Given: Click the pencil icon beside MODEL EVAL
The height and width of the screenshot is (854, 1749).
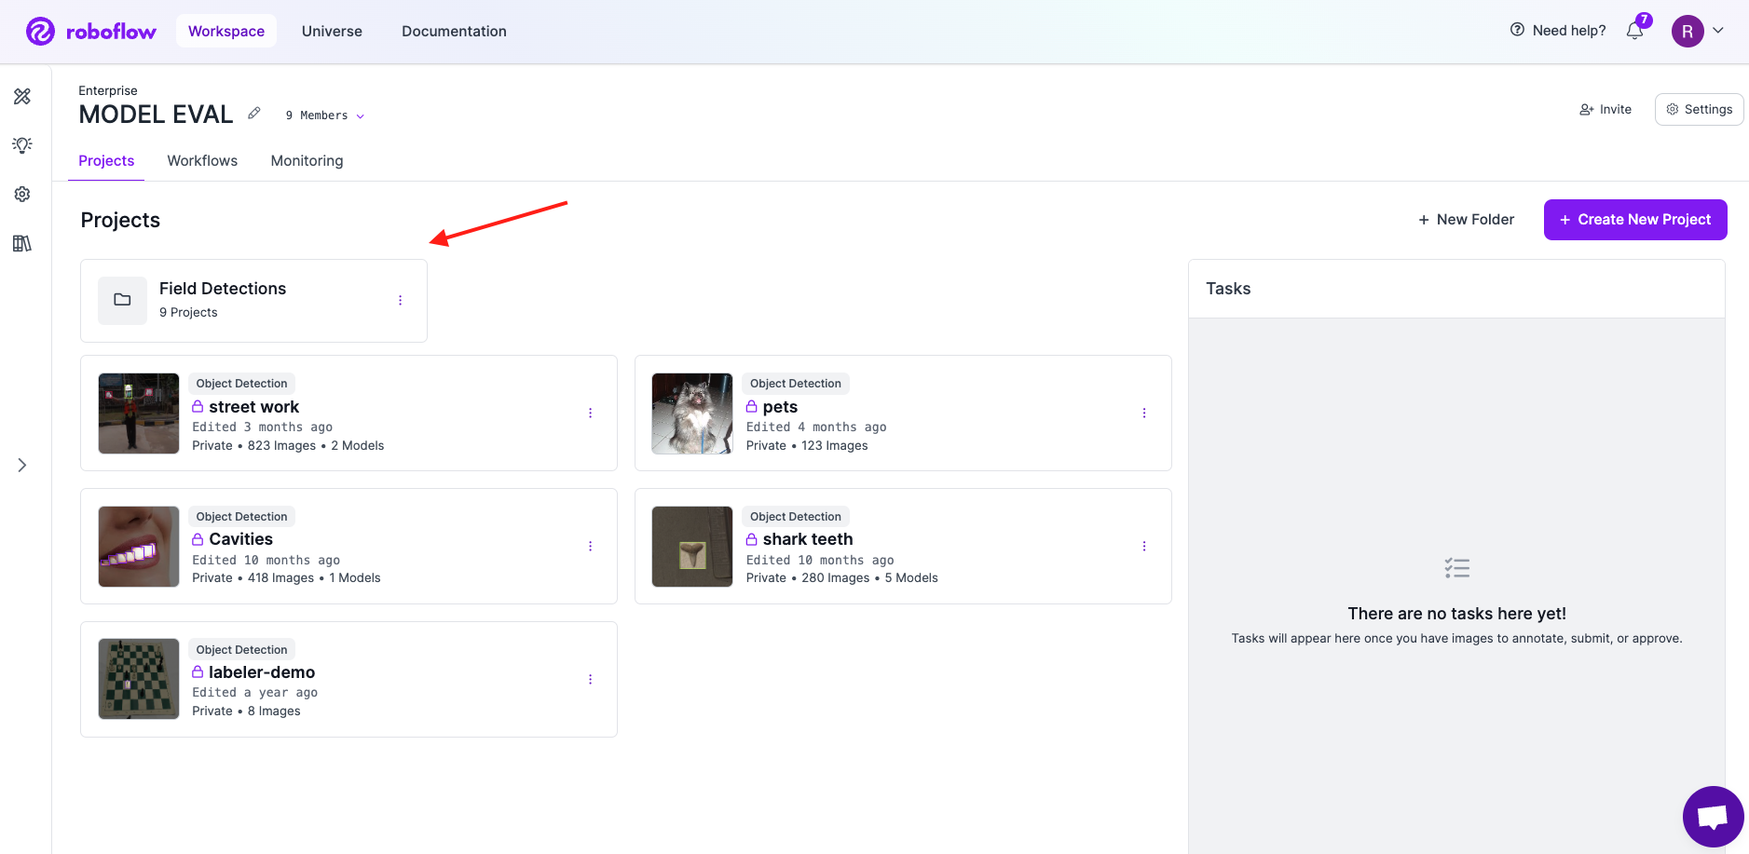Looking at the screenshot, I should (x=254, y=114).
